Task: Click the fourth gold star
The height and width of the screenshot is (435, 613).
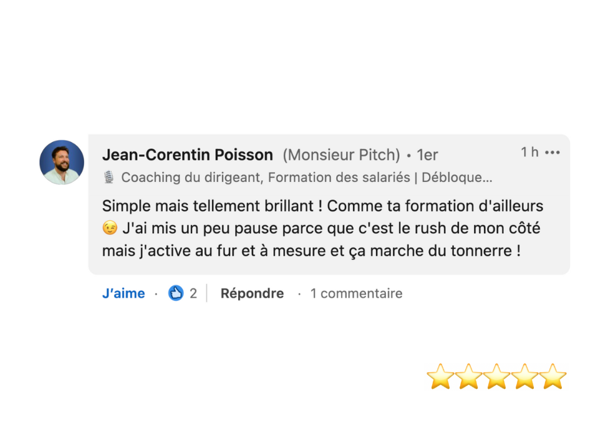Action: 524,377
